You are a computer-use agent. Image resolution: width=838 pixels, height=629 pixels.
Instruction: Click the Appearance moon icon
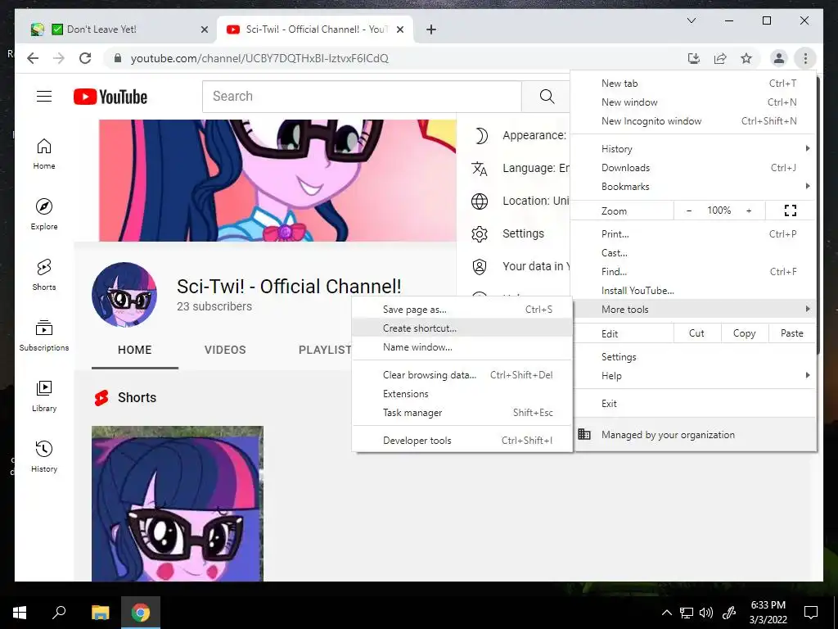[480, 135]
